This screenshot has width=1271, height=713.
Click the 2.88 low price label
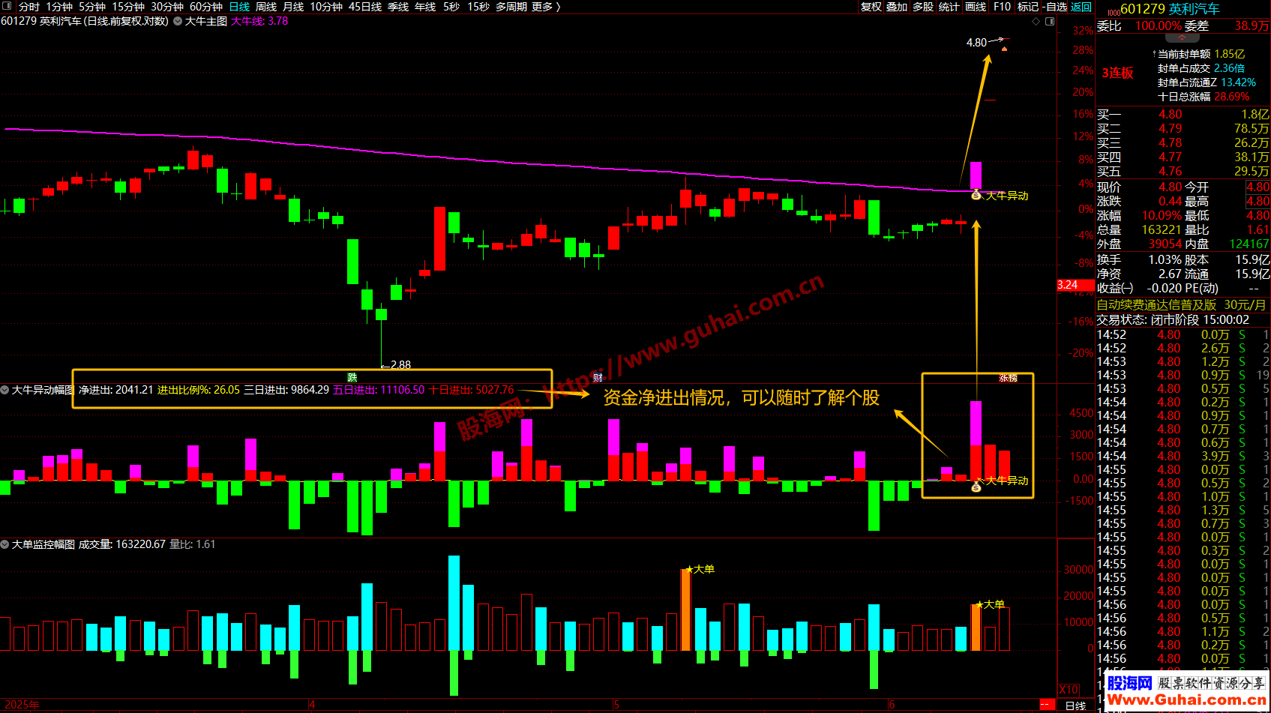[x=400, y=365]
